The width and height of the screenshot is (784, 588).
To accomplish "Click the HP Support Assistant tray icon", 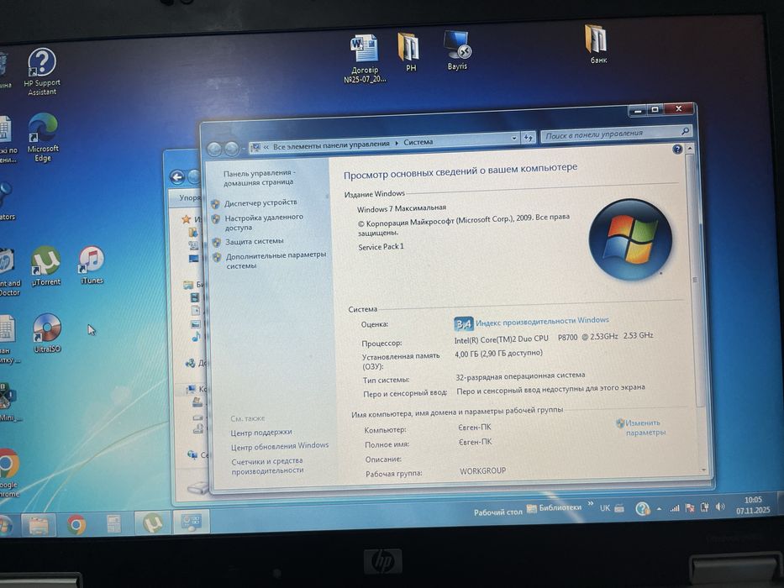I will (x=642, y=508).
